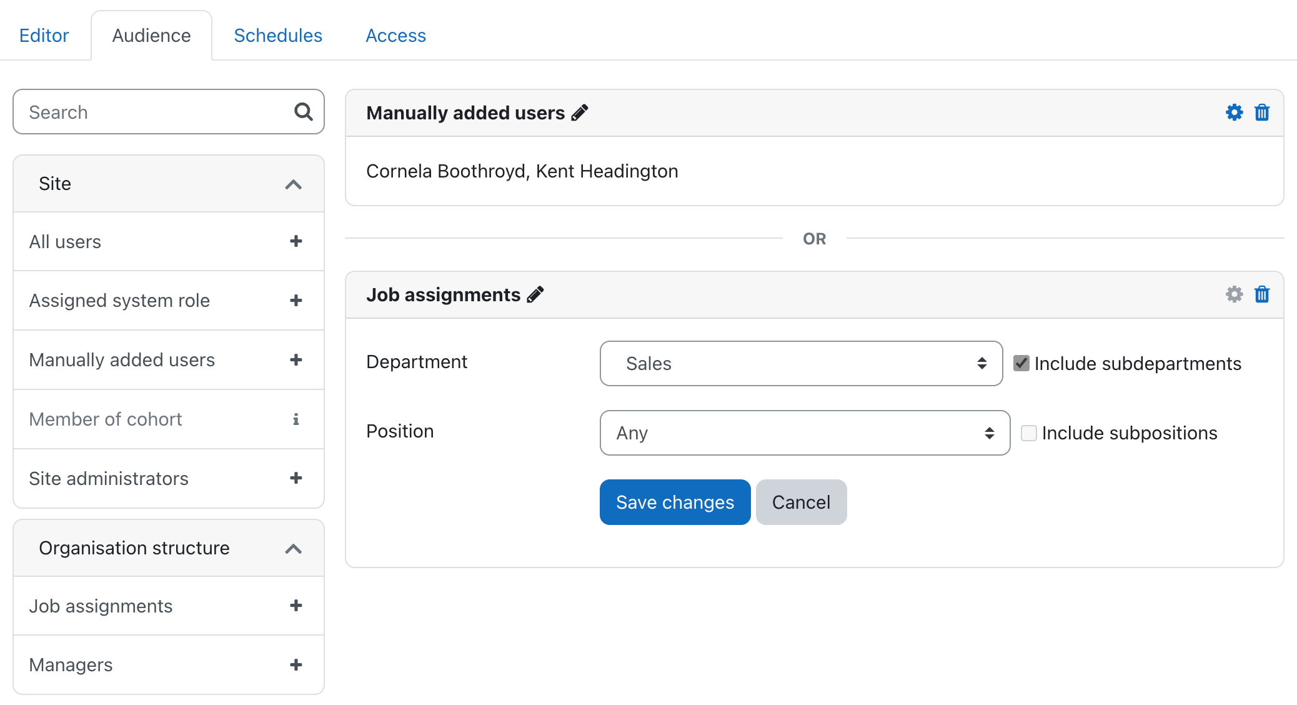Open the Position dropdown showing Any
The height and width of the screenshot is (705, 1297).
[x=805, y=432]
